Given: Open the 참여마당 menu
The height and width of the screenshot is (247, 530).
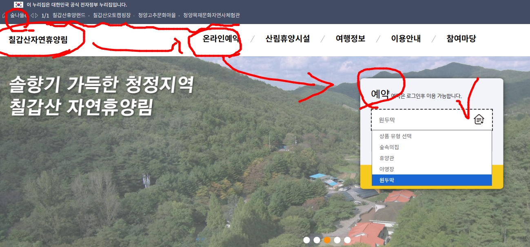Looking at the screenshot, I should click(461, 39).
